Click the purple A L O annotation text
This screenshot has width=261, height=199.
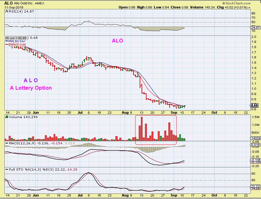(31, 80)
